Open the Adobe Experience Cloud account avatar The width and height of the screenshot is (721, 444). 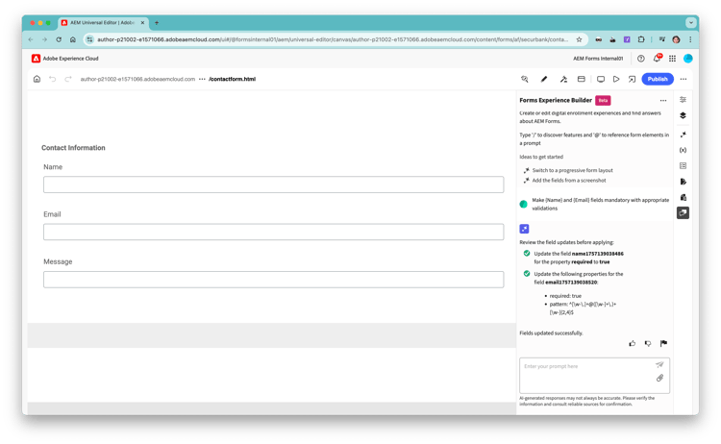pyautogui.click(x=688, y=59)
